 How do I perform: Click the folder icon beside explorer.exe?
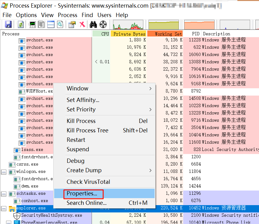click(12, 209)
